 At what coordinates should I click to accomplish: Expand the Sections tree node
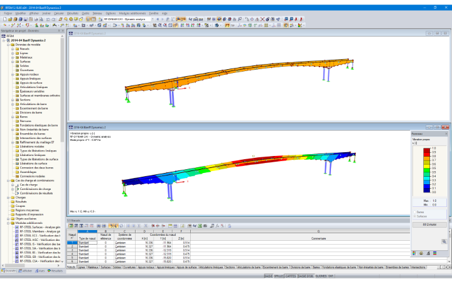pyautogui.click(x=13, y=100)
